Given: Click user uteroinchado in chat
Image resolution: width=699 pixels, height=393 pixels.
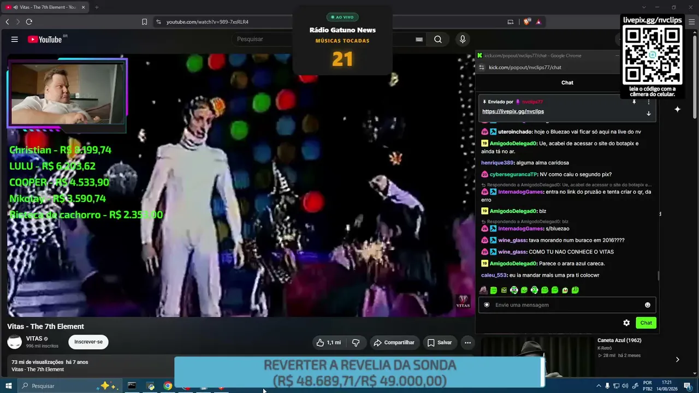Looking at the screenshot, I should click(x=515, y=132).
